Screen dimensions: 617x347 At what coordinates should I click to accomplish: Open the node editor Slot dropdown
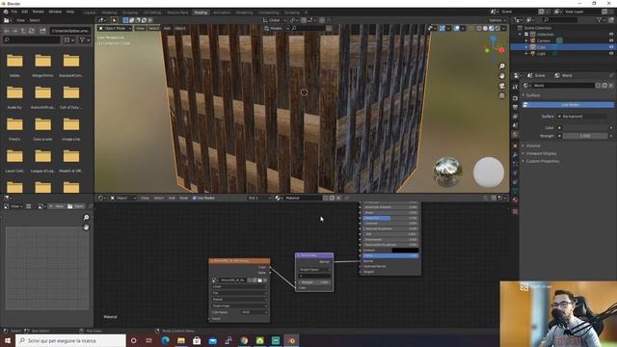click(x=259, y=198)
